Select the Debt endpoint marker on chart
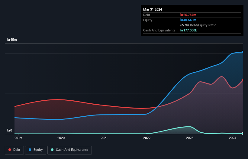 [x=243, y=80]
